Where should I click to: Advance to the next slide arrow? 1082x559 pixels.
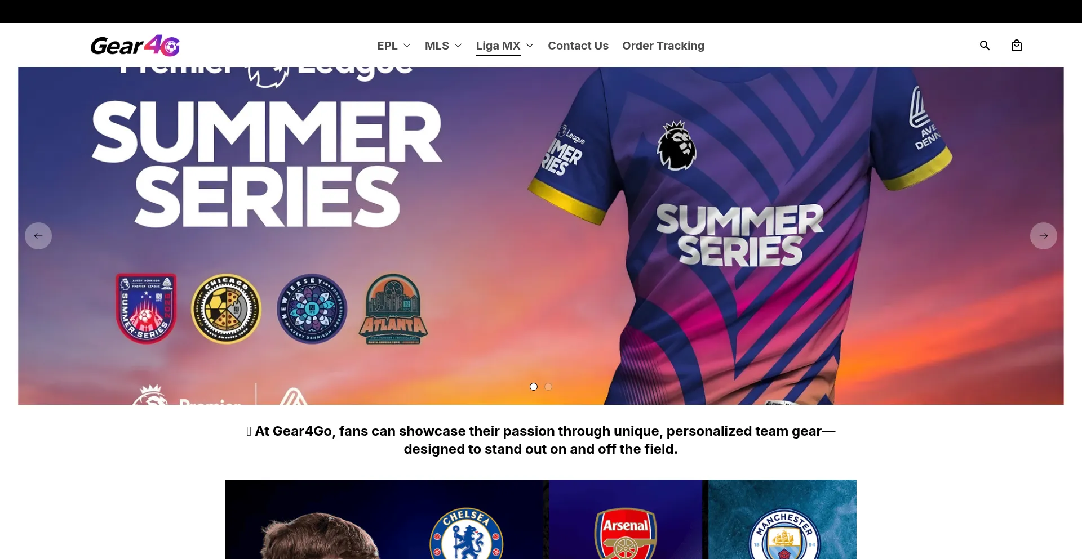[1044, 236]
